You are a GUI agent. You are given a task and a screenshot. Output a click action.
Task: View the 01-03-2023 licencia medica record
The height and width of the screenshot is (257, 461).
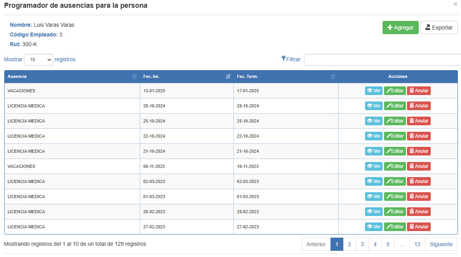pos(374,197)
